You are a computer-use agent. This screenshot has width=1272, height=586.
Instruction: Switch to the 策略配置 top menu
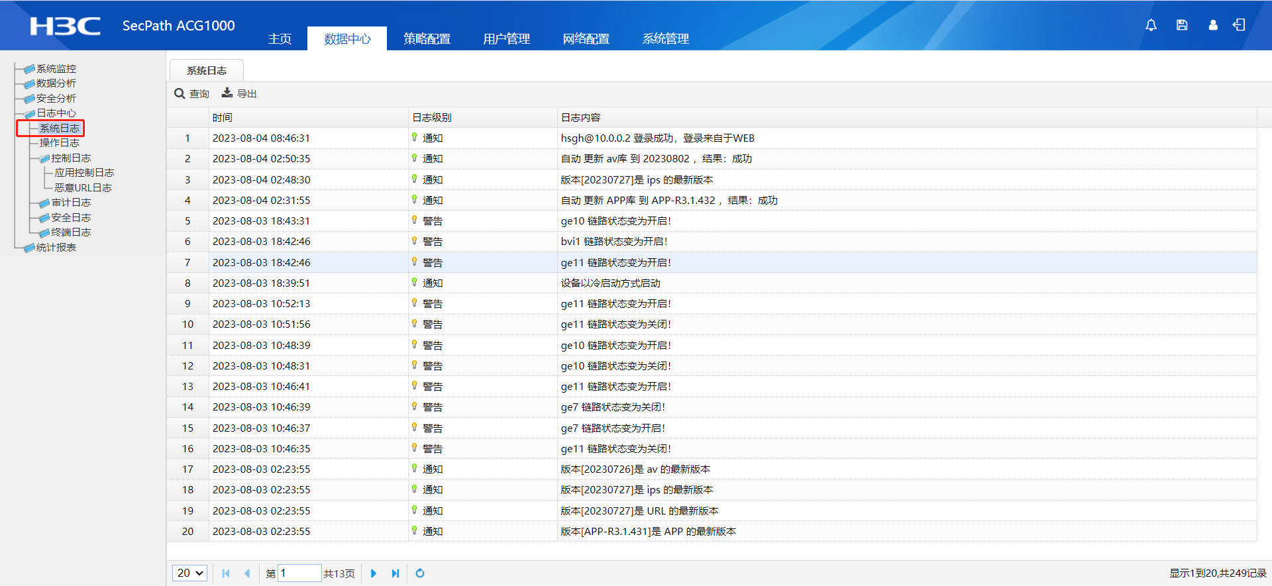(427, 39)
